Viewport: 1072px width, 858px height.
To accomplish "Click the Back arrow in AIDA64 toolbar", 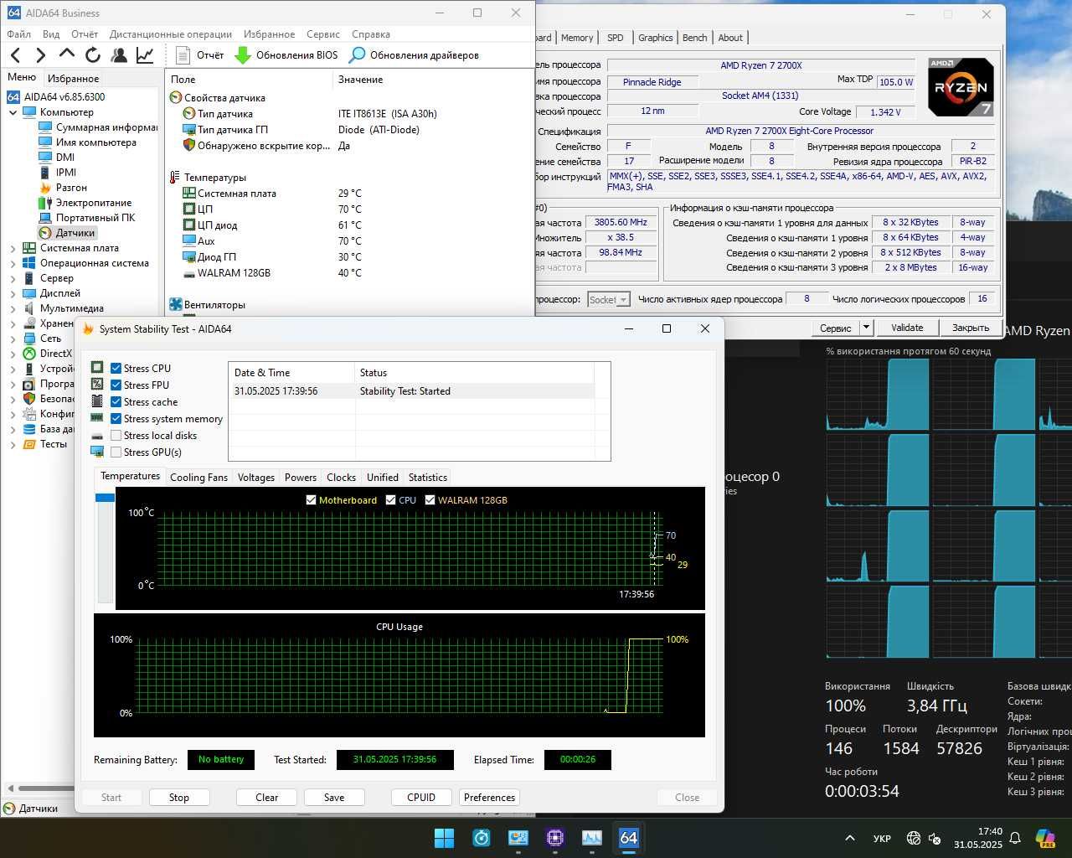I will (x=16, y=55).
